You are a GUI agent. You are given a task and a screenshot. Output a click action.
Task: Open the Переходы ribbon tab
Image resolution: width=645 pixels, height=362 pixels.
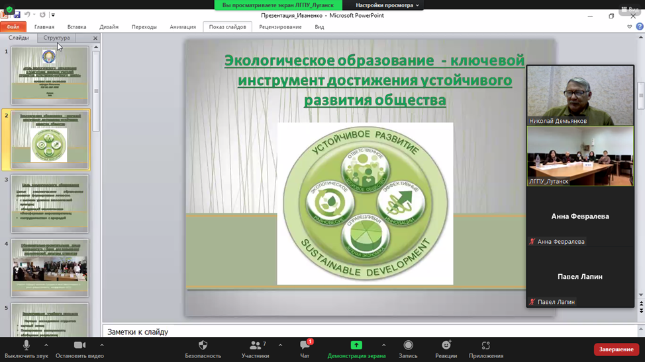coord(144,27)
